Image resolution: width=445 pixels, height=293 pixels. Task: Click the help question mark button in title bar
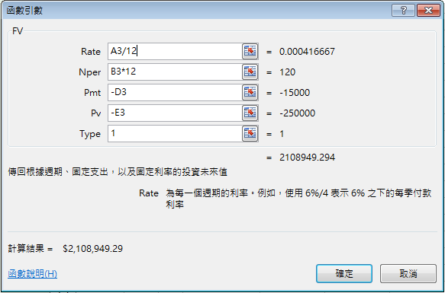[403, 11]
